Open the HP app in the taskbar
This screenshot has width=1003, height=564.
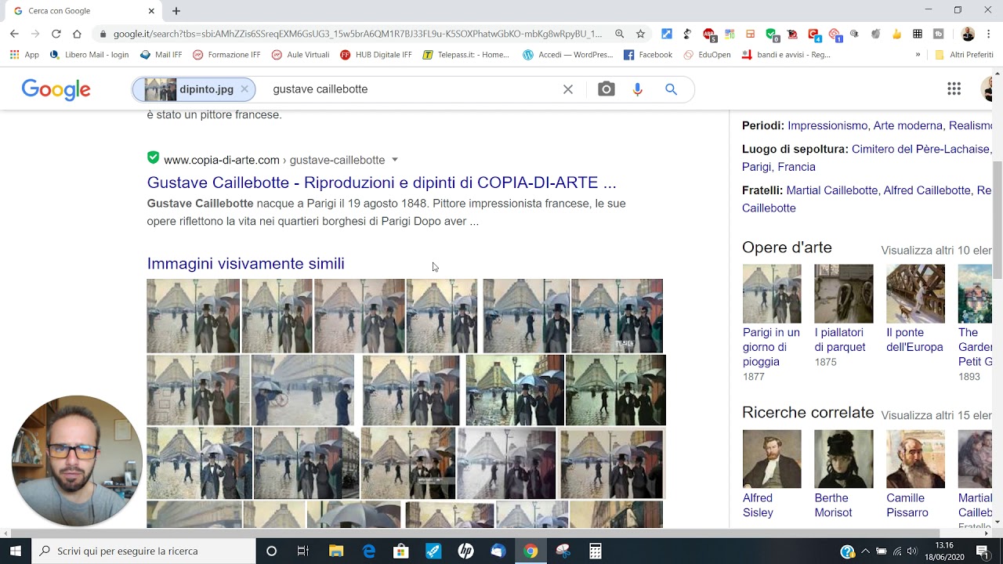[465, 551]
